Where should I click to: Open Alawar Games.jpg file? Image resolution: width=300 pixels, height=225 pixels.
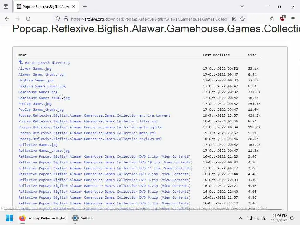point(35,69)
